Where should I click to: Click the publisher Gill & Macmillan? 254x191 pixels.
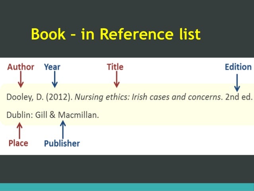67,115
